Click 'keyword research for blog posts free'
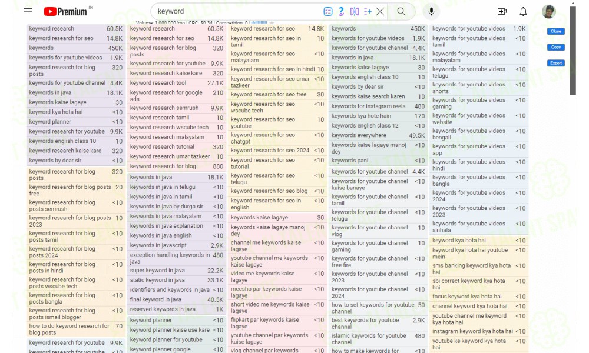The width and height of the screenshot is (589, 353). coord(76,190)
